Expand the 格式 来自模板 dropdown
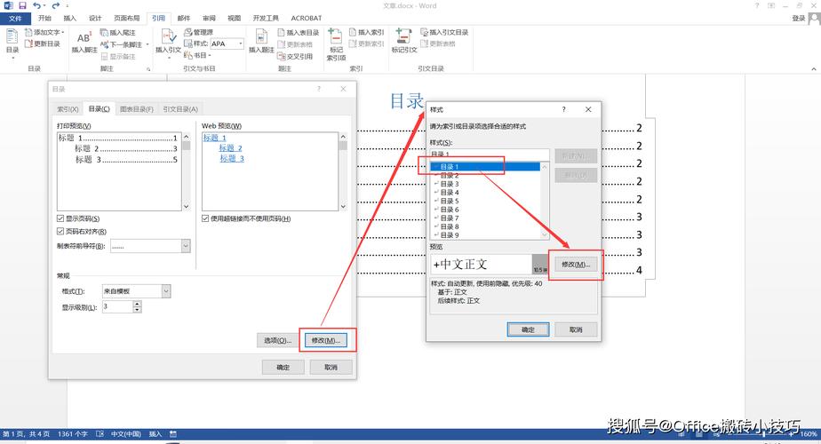Viewport: 821px width, 444px height. (165, 291)
